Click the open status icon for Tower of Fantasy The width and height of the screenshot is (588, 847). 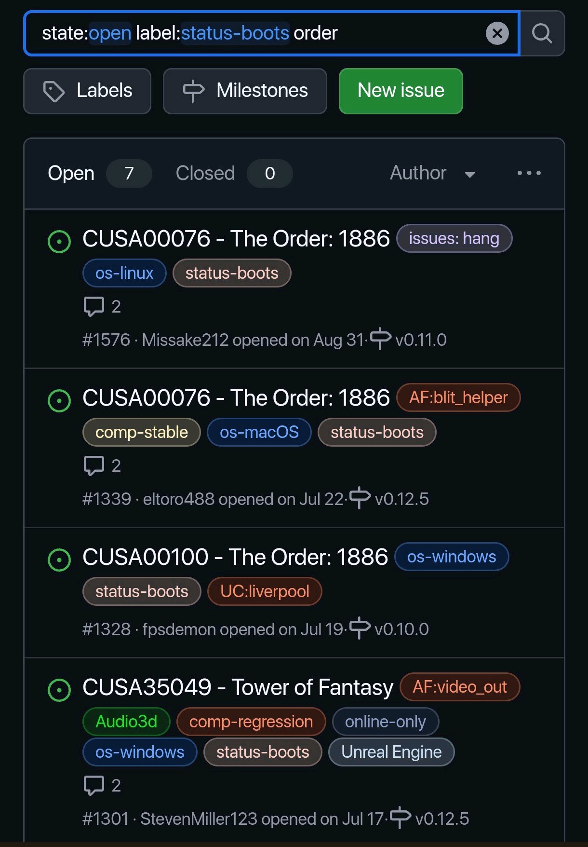[59, 690]
